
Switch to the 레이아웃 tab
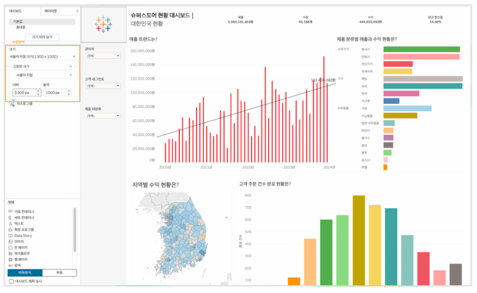pos(51,11)
